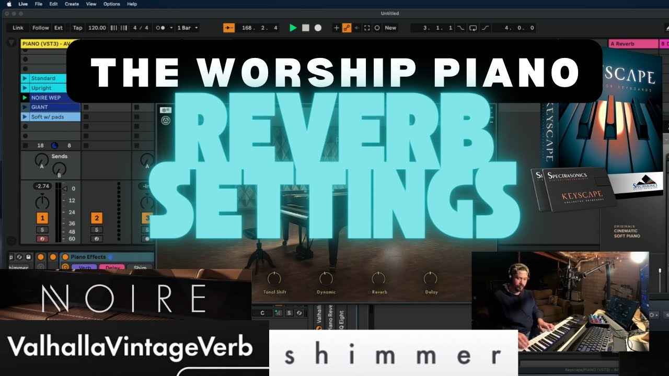Toggle the Punch-In switch icon

point(460,28)
